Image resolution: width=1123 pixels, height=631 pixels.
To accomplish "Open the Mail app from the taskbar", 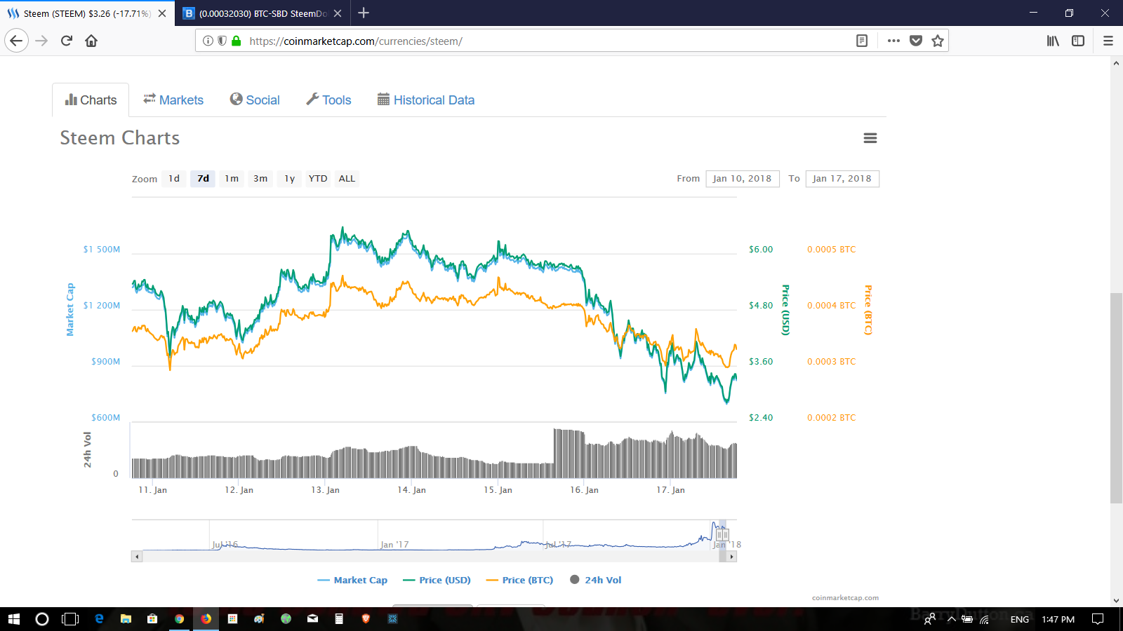I will tap(312, 619).
